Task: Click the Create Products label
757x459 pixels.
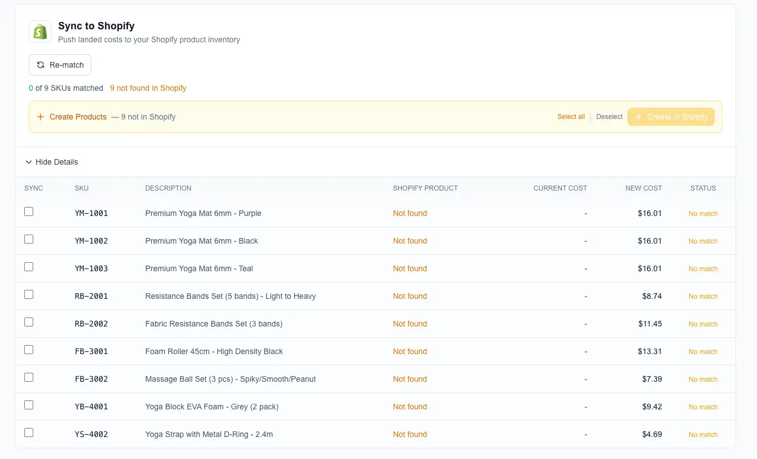Action: click(x=78, y=117)
